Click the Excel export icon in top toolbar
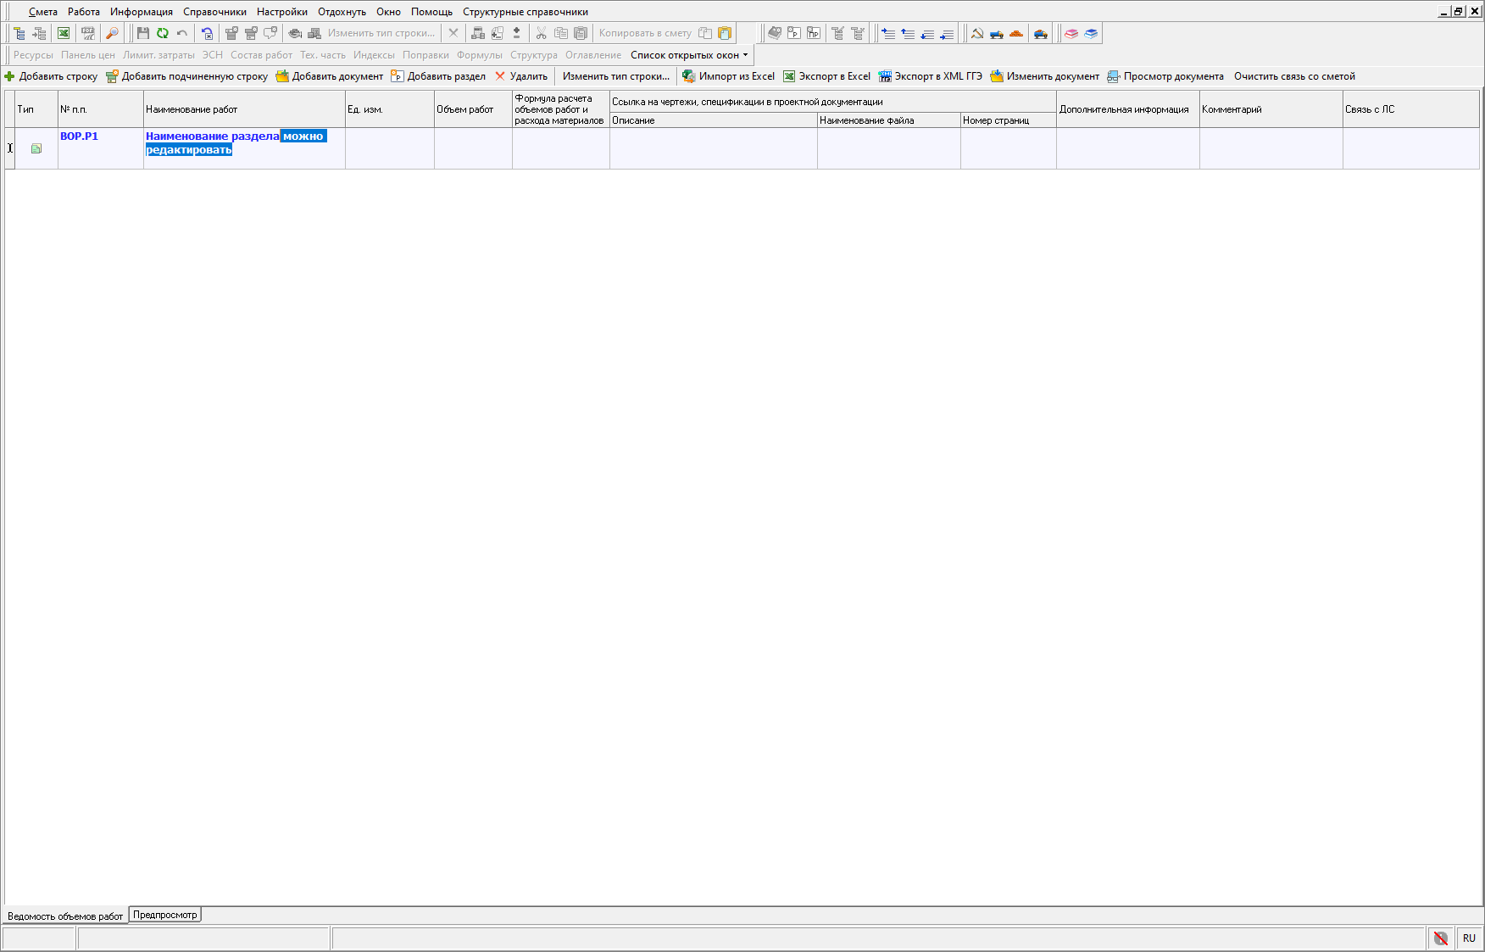The image size is (1485, 952). click(x=64, y=33)
